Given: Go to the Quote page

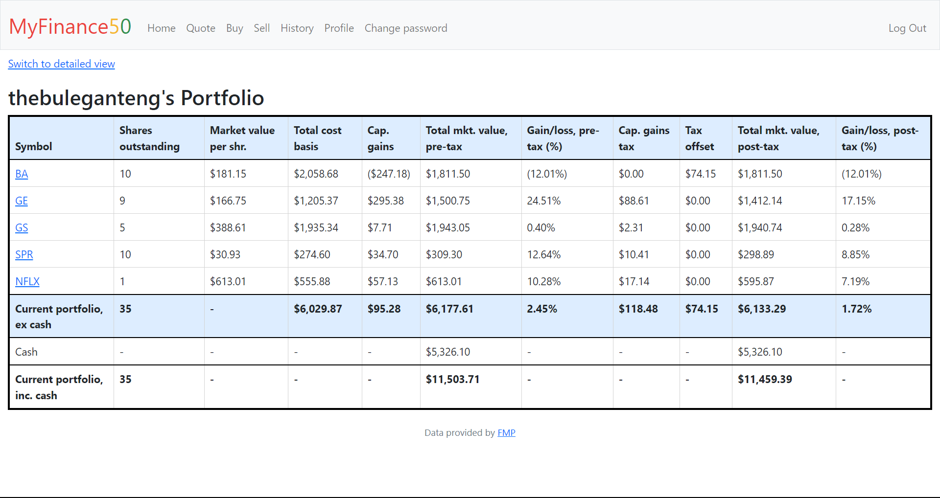Looking at the screenshot, I should [x=201, y=28].
